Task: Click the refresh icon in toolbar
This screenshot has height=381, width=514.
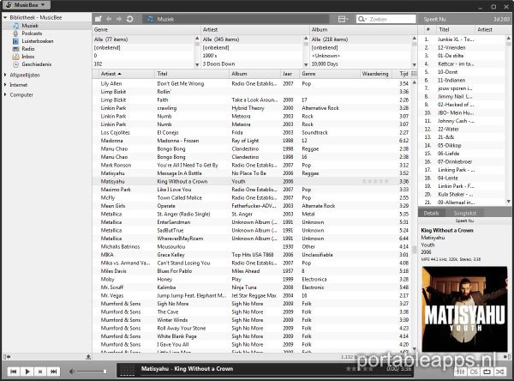Action: 129,18
